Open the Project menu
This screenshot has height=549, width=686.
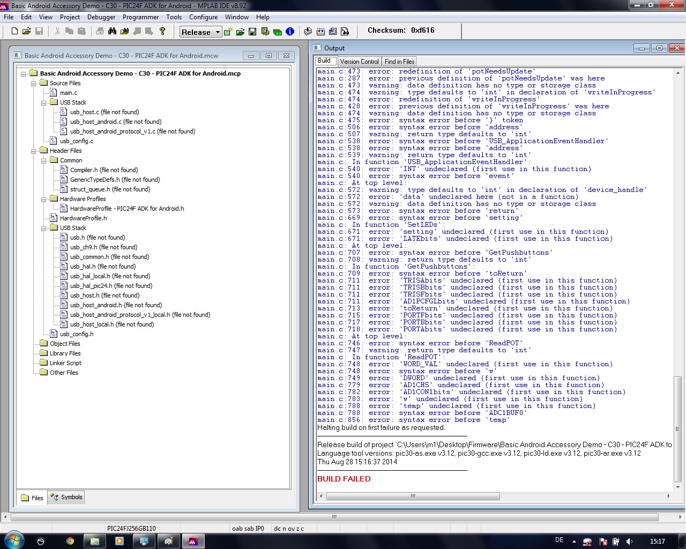click(70, 17)
